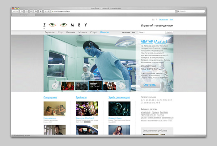Click the second thumbnail under Трейлеры, car scene
Viewport: 217px width, 146px height.
click(x=87, y=130)
